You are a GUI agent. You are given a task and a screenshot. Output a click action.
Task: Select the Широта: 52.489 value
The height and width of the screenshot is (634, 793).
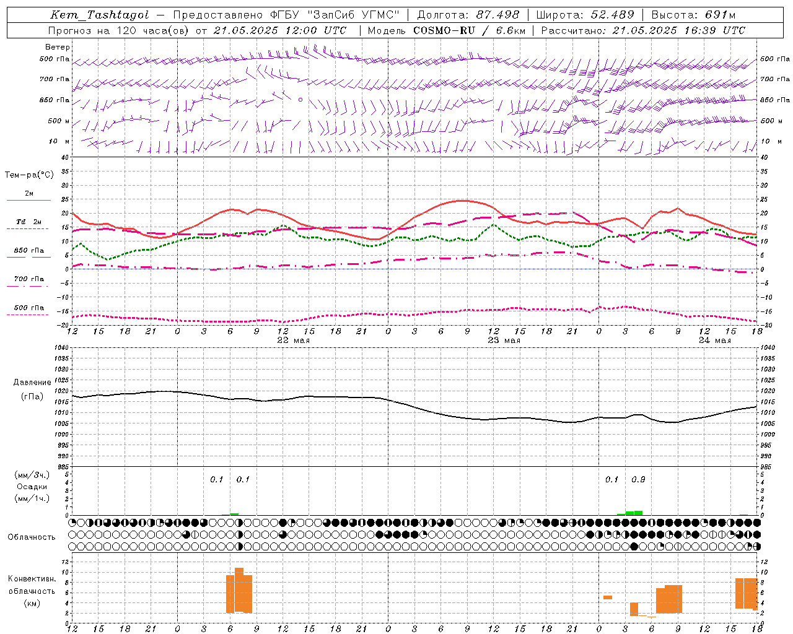[585, 15]
